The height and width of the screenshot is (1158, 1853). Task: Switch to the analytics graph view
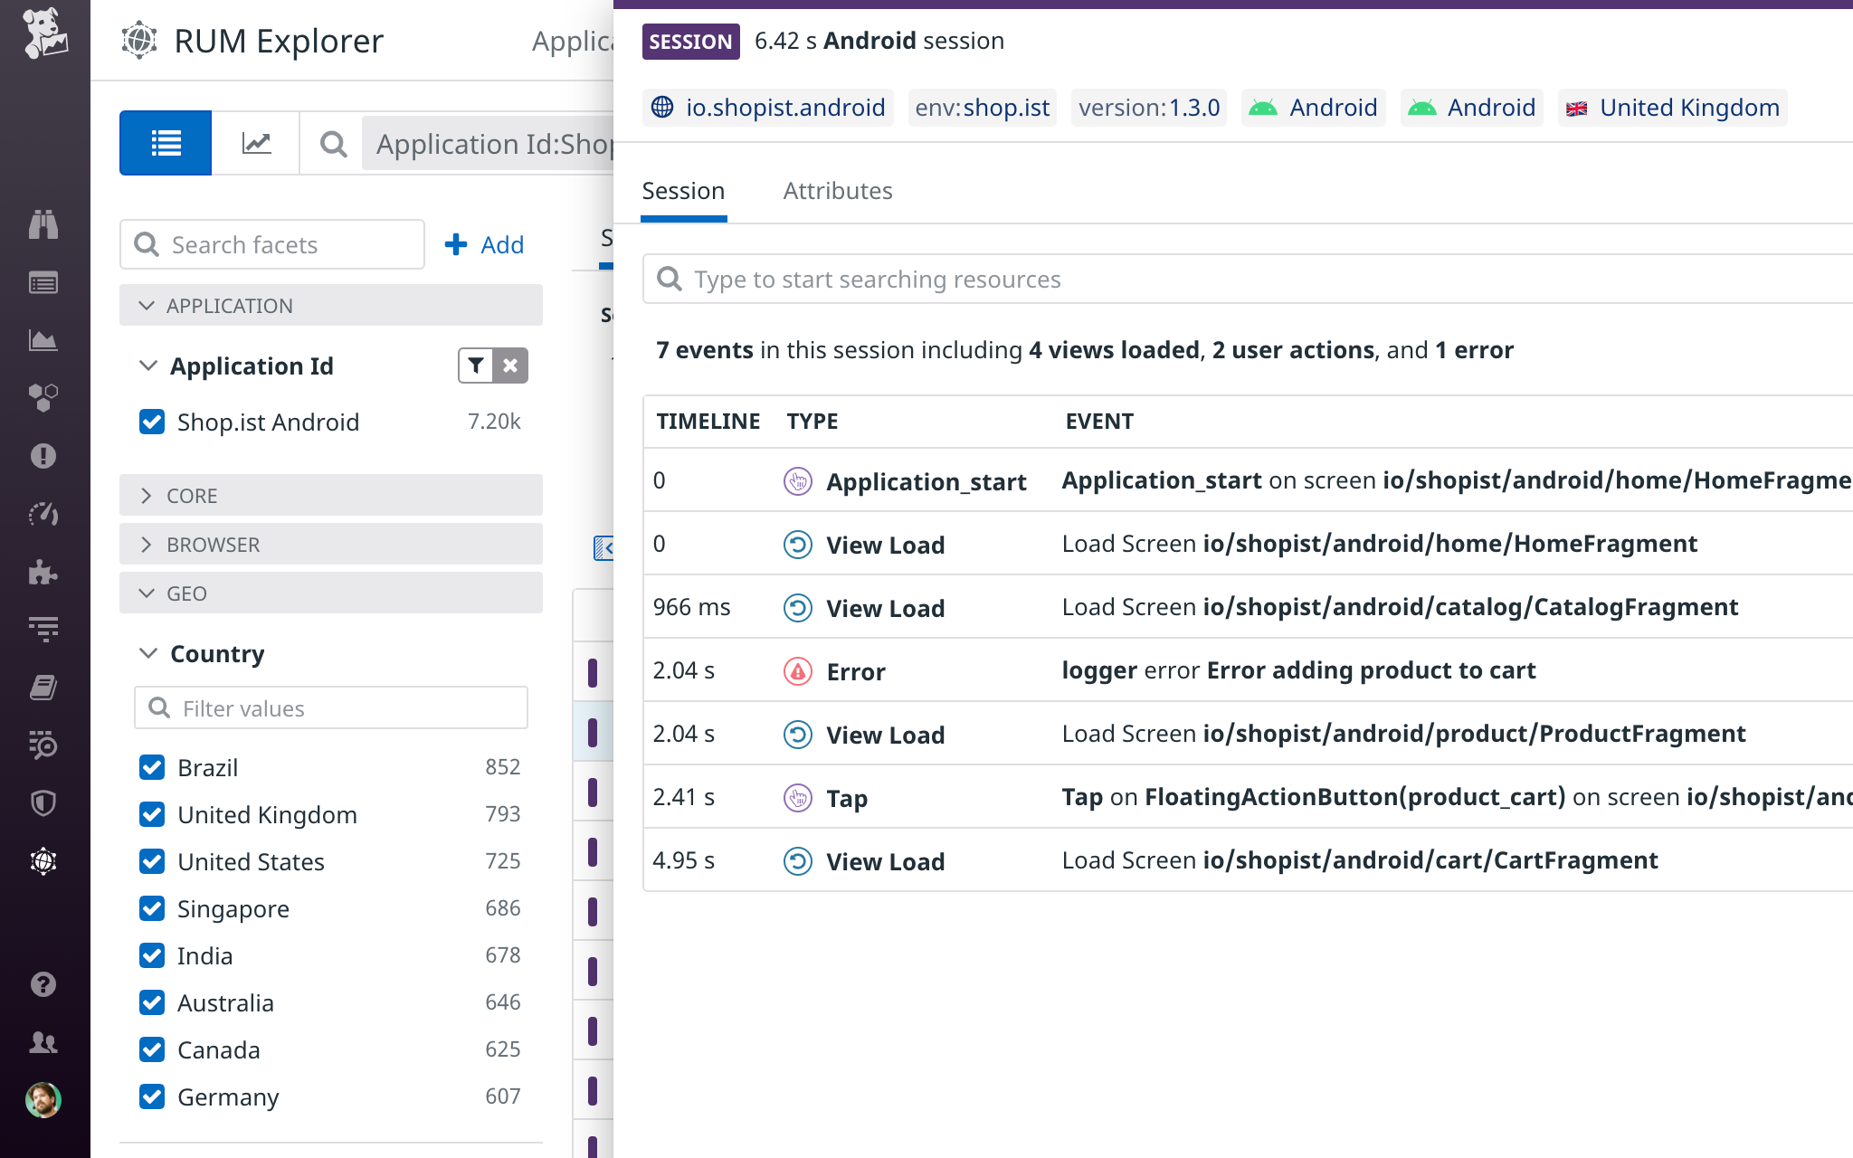click(256, 143)
